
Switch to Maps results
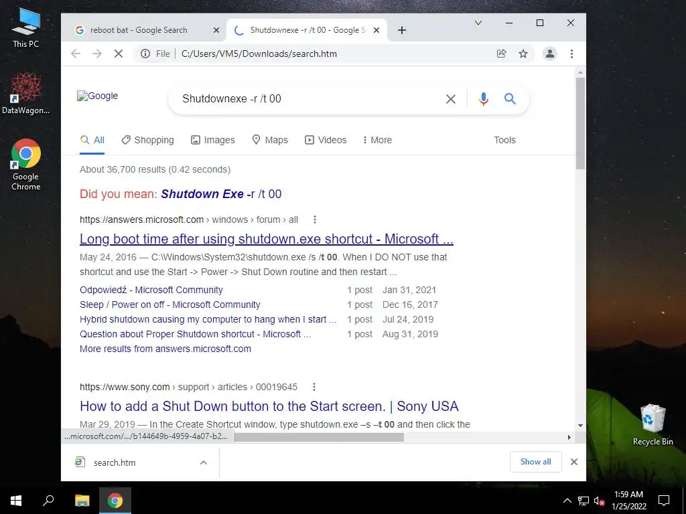click(x=270, y=140)
